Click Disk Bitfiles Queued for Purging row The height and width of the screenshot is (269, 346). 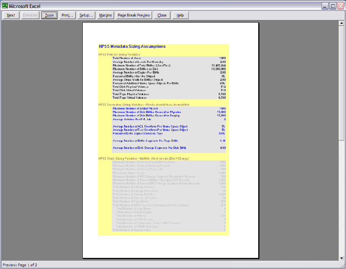point(169,116)
